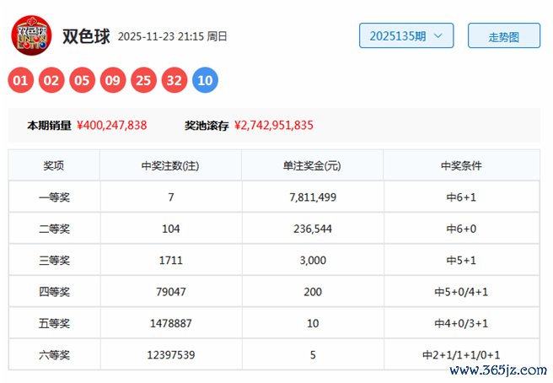Select red ball number 09
This screenshot has height=383, width=553.
(x=112, y=81)
